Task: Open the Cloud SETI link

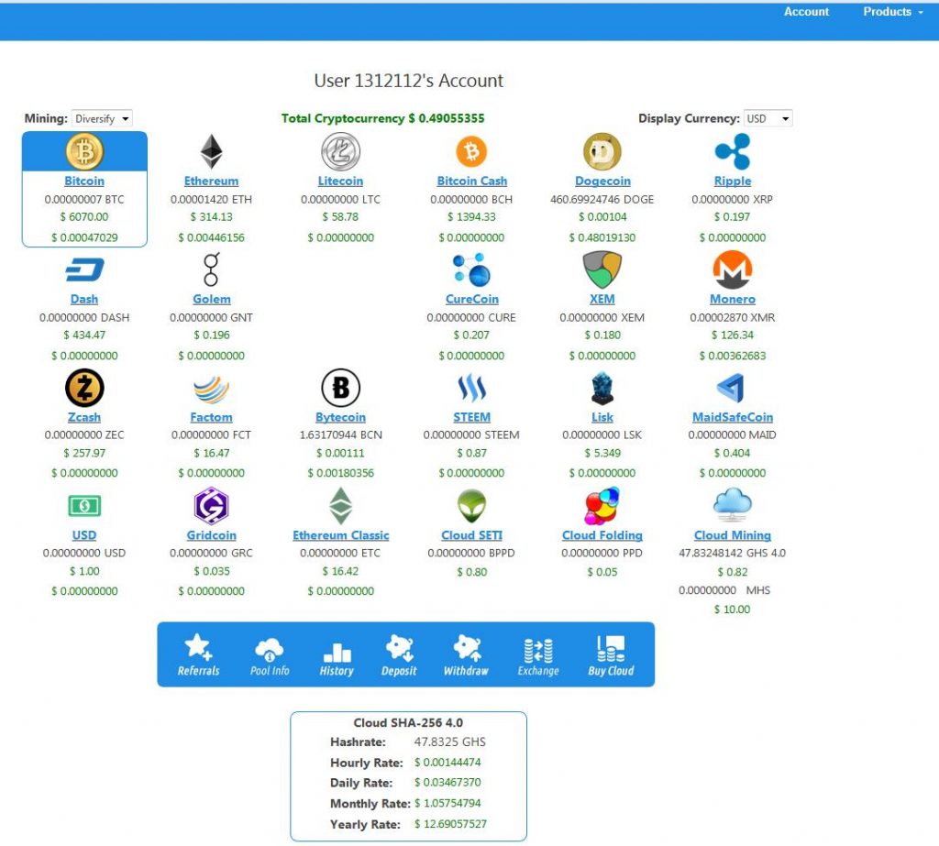Action: coord(472,534)
